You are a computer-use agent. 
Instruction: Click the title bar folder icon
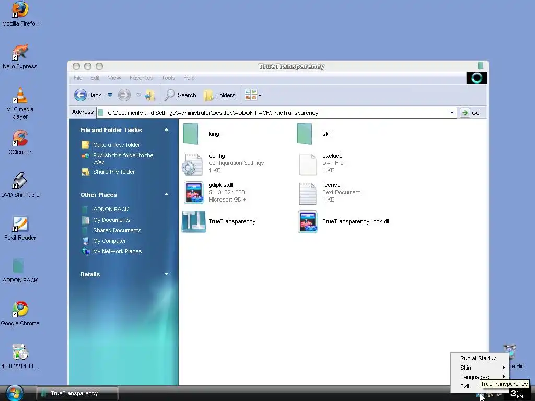pos(481,65)
